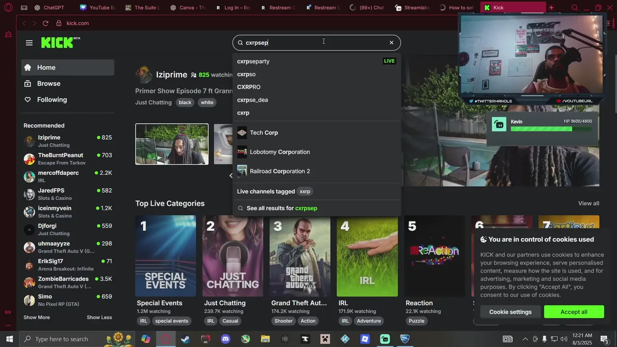The width and height of the screenshot is (617, 347).
Task: Open Tech Corp category suggestion
Action: coord(316,133)
